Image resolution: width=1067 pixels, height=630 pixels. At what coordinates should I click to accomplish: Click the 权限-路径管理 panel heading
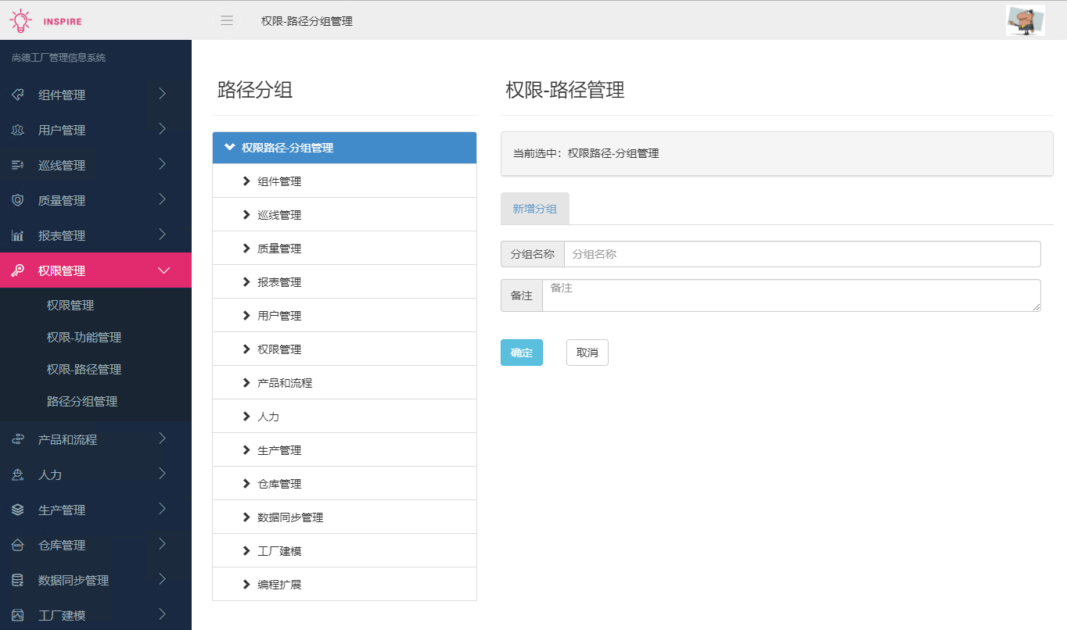pos(565,90)
